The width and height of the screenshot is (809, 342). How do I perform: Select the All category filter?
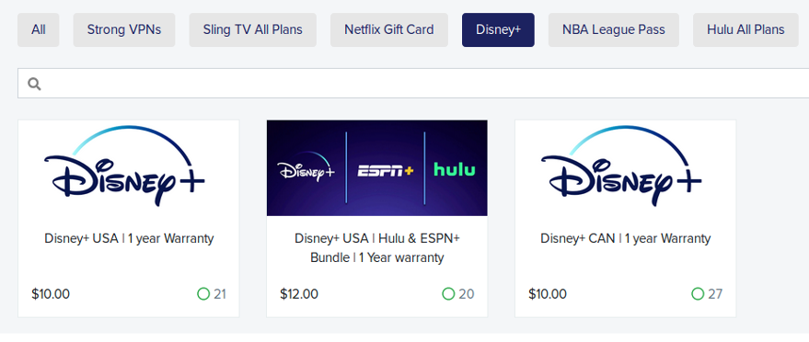38,29
